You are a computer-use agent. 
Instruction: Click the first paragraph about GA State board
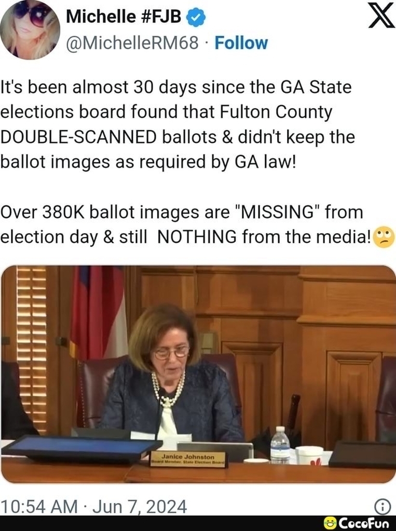(177, 124)
